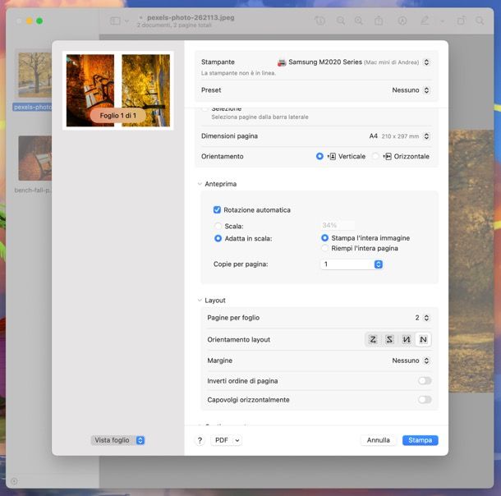Choose Riempi l'intera pagina option
This screenshot has width=501, height=496.
(x=324, y=248)
